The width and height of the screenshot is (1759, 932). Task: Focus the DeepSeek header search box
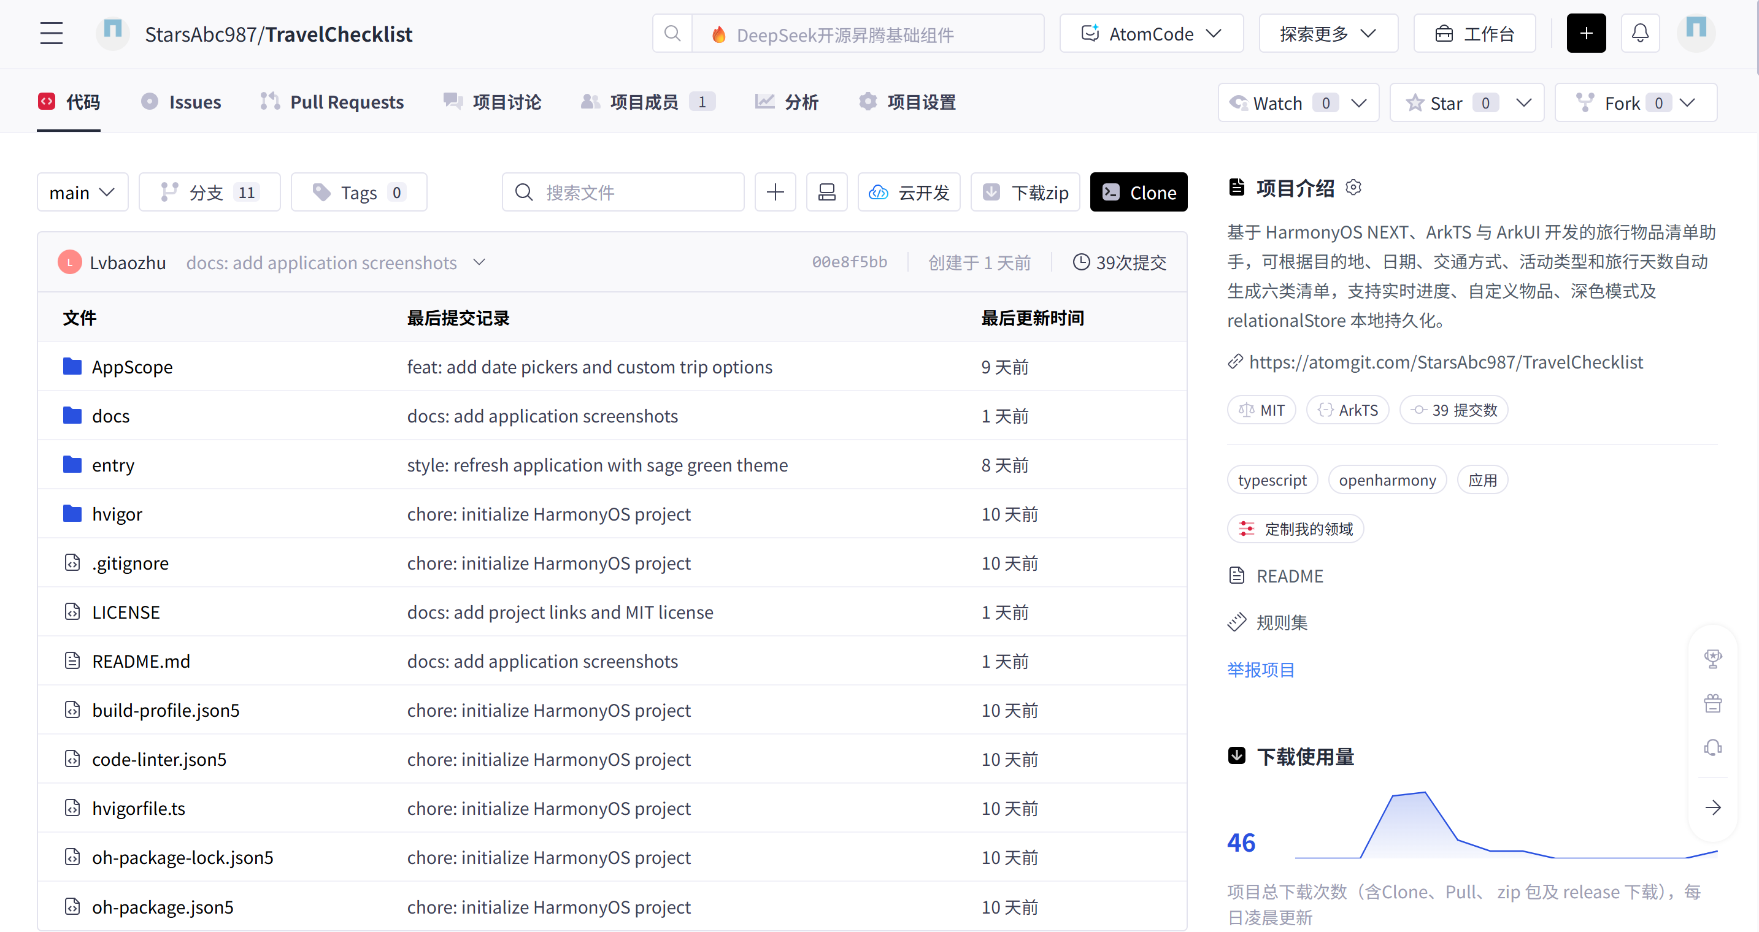(868, 34)
